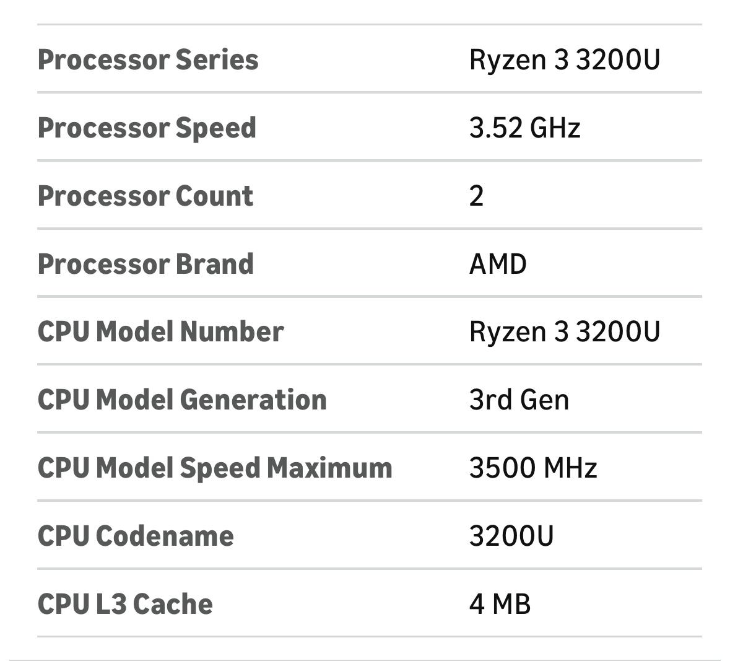Image resolution: width=730 pixels, height=661 pixels.
Task: Click the divider line above Processor Series
Action: (x=369, y=25)
